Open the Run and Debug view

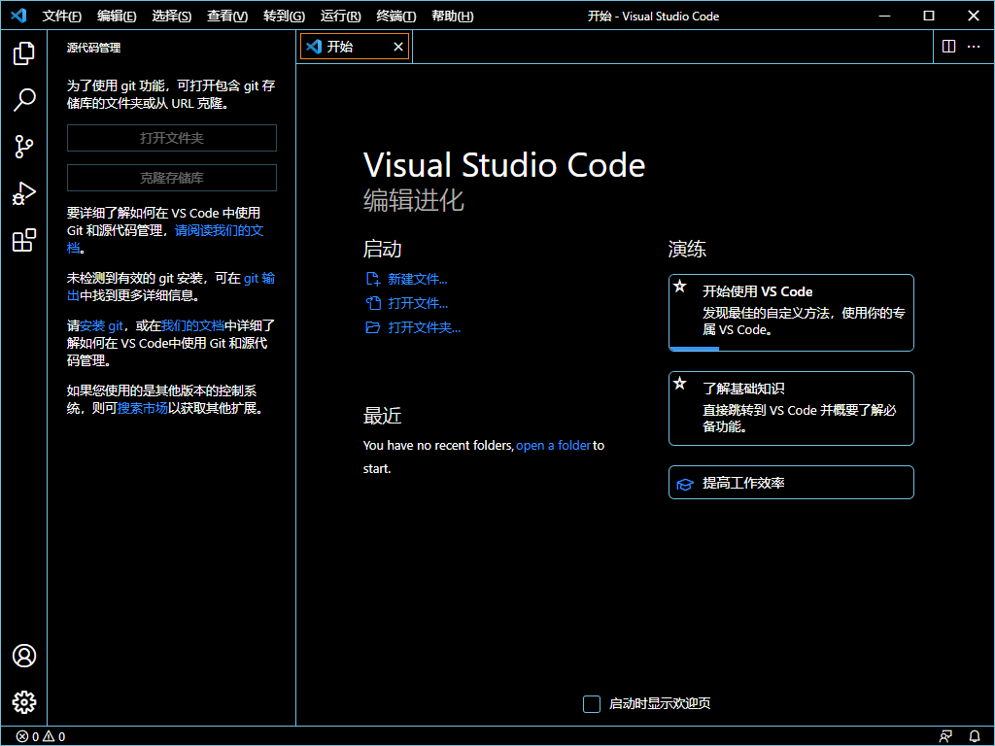point(24,193)
